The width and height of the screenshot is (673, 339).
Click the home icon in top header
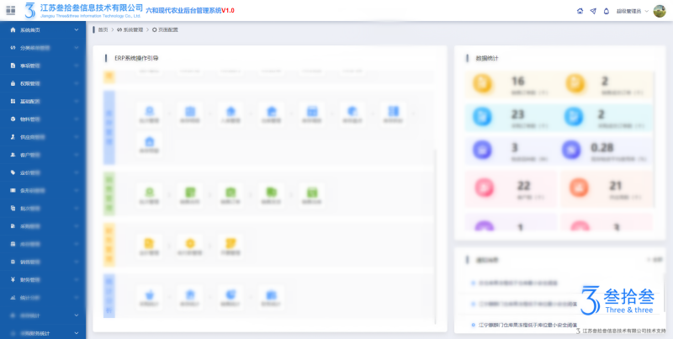(580, 11)
